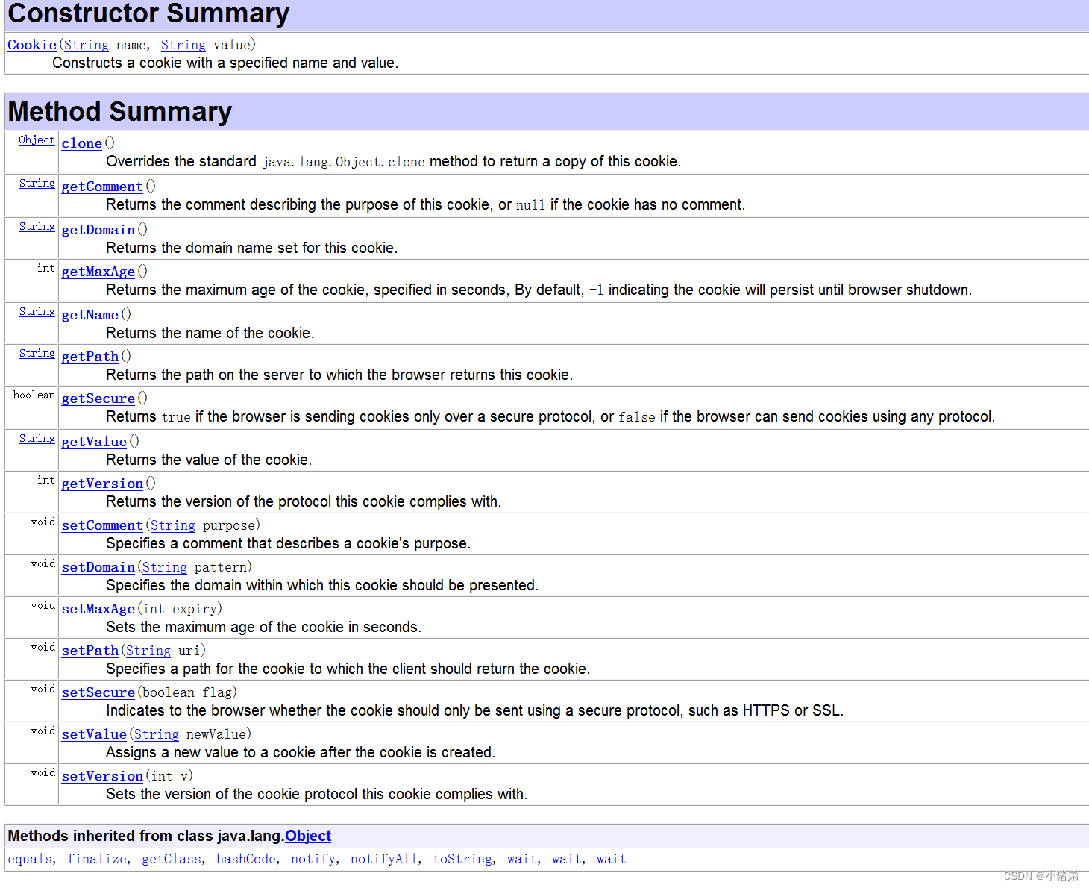Open the getPath method link

[90, 357]
